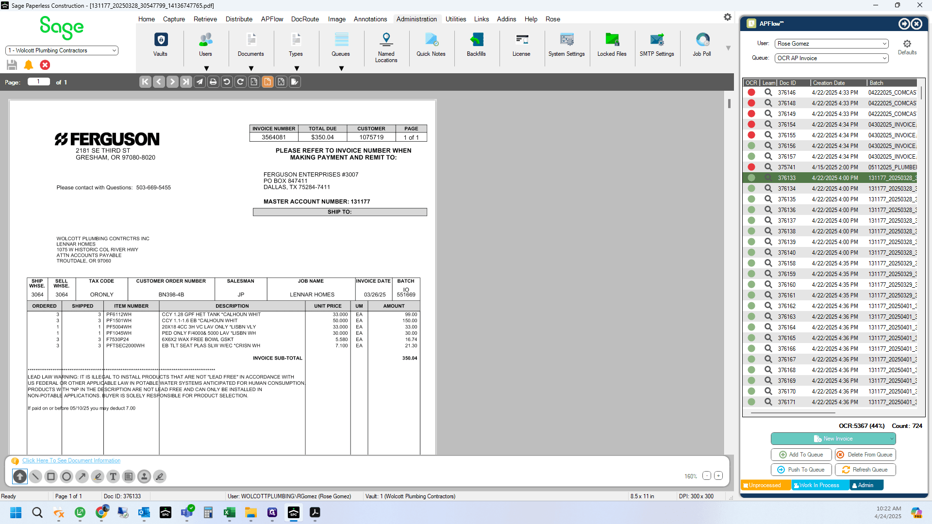Click the send paper-plane icon
The width and height of the screenshot is (932, 524).
(x=200, y=82)
